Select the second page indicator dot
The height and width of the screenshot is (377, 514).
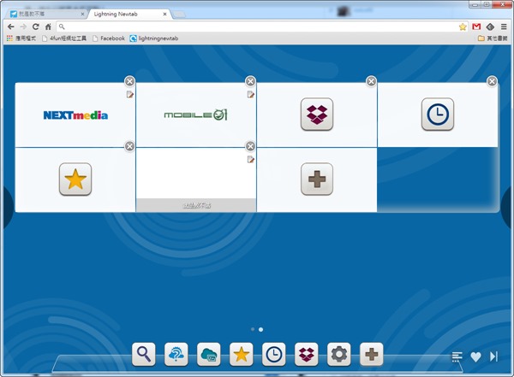point(260,329)
